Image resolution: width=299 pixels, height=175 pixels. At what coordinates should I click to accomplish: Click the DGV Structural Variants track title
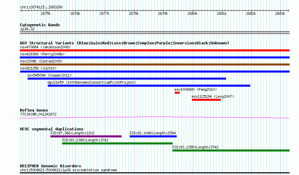click(x=125, y=43)
